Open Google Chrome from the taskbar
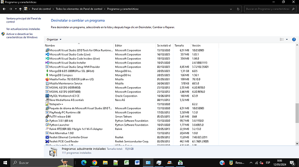The height and width of the screenshot is (167, 299). tap(94, 163)
